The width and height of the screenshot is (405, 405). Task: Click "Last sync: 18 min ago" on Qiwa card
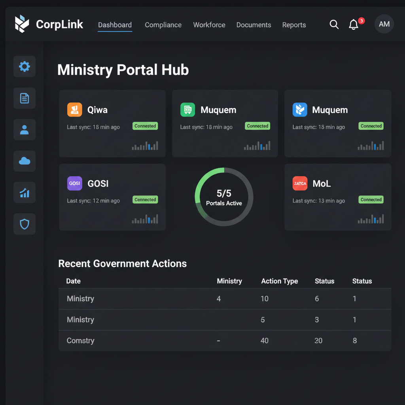93,127
